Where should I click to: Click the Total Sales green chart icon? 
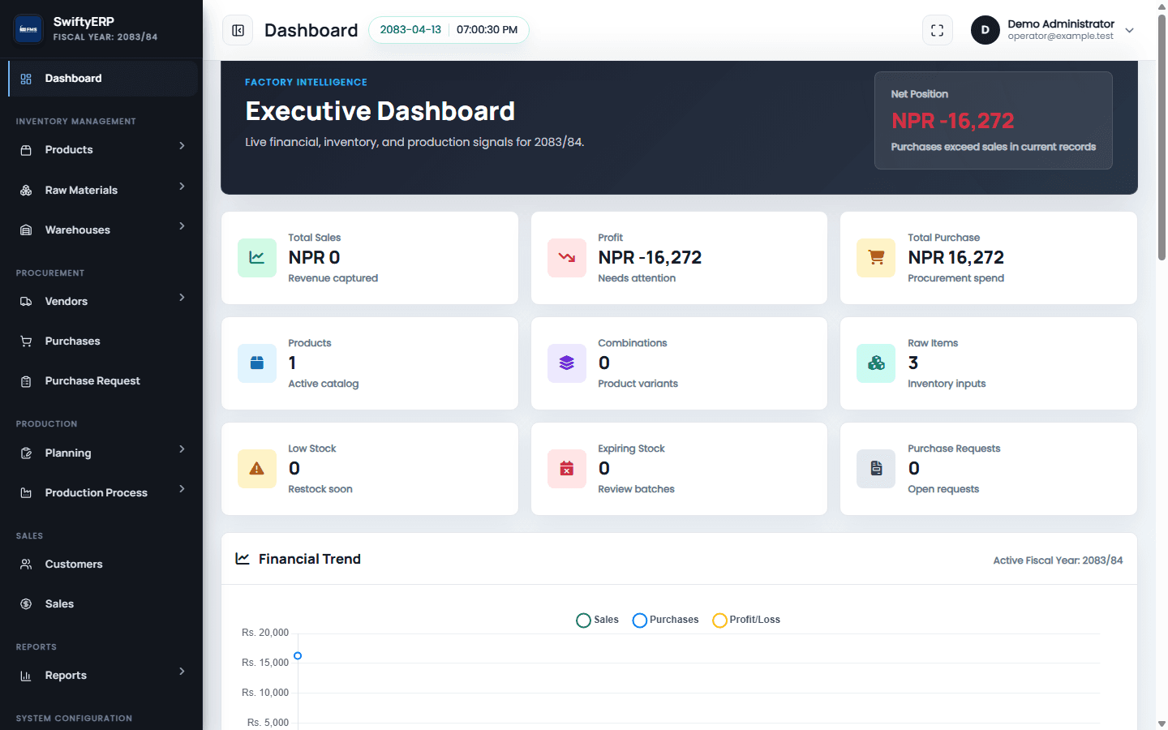click(x=257, y=258)
